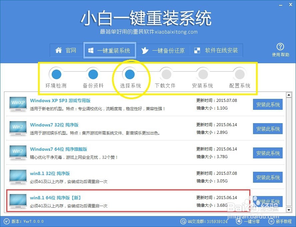
Task: Click the Windows logo icon on the reinstall tab
Action: tap(91, 51)
